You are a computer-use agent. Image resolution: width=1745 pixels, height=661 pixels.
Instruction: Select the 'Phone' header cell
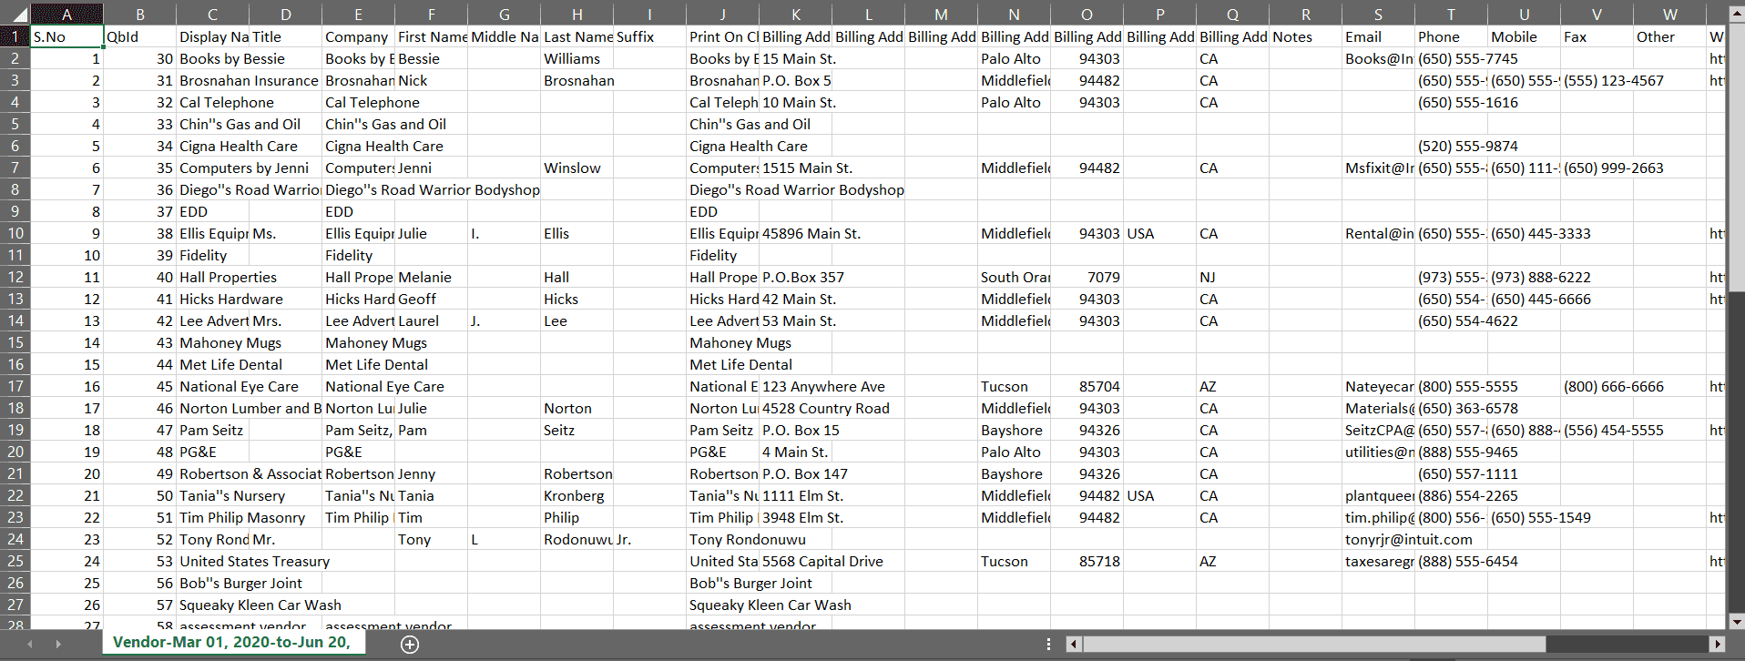coord(1451,36)
